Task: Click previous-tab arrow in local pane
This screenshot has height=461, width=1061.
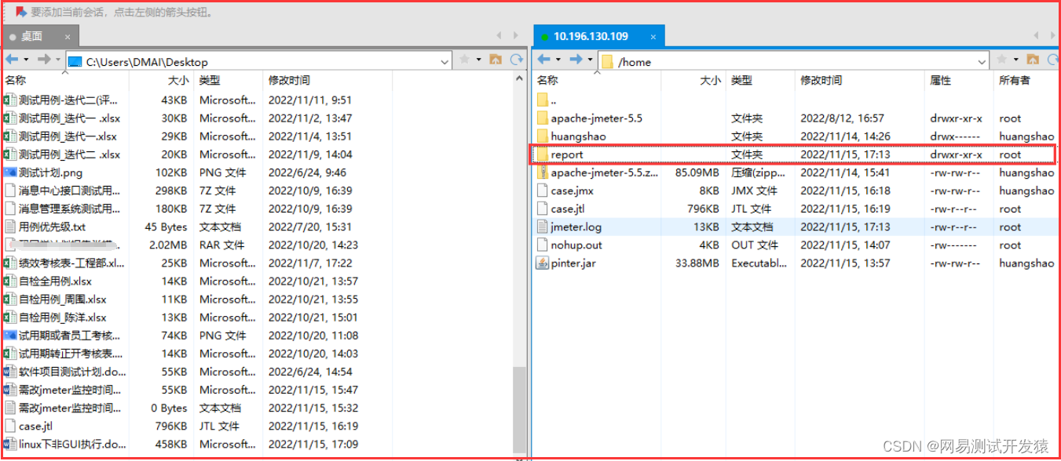Action: [499, 36]
